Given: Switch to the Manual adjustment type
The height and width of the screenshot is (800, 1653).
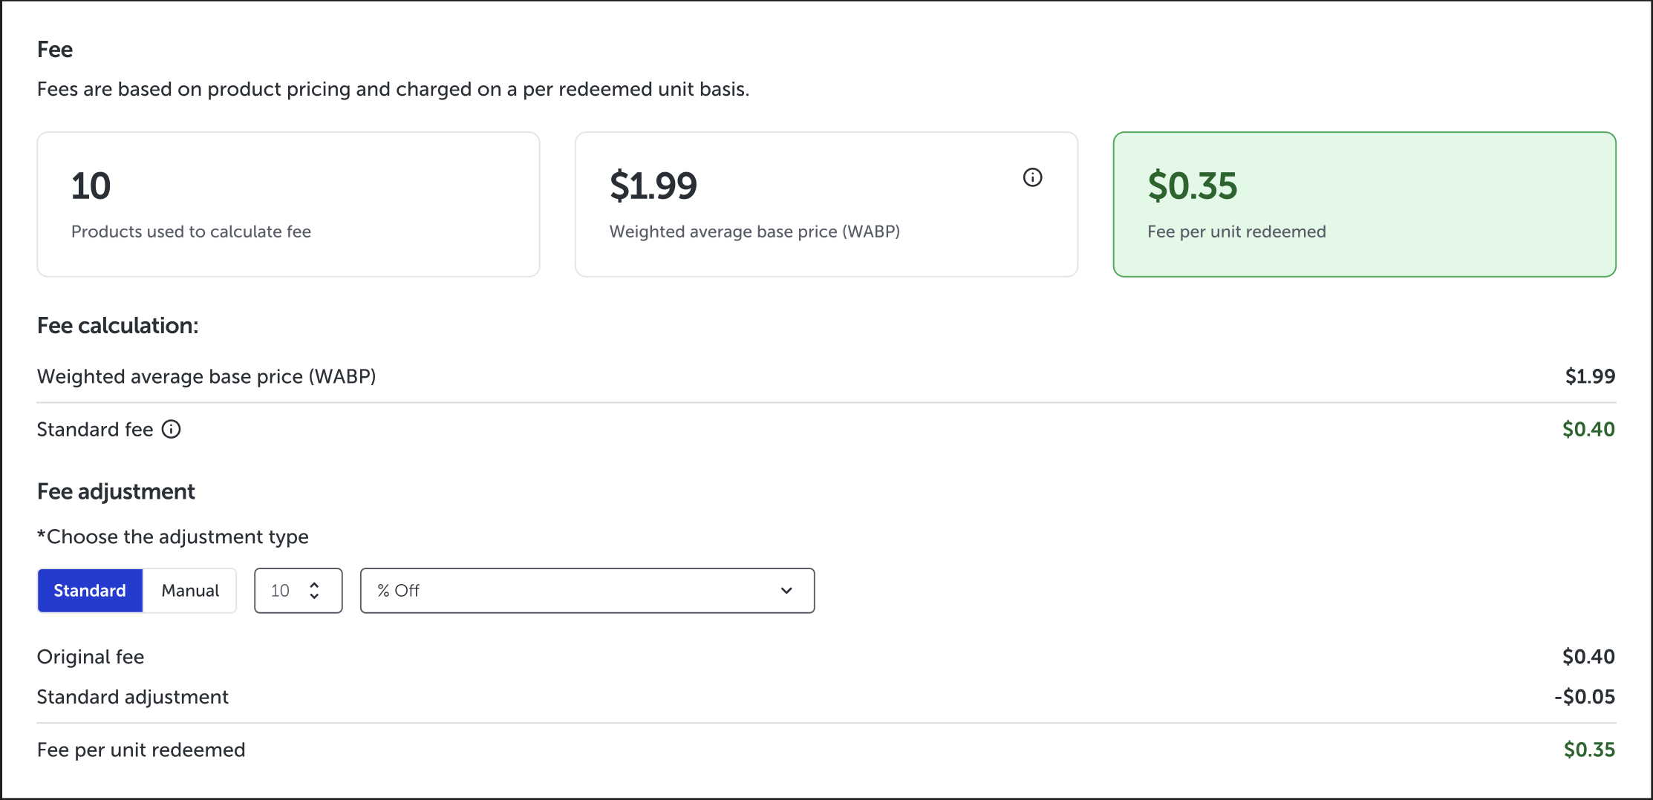Looking at the screenshot, I should (190, 591).
